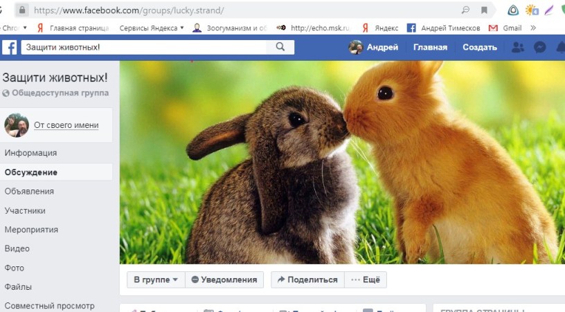This screenshot has width=565, height=312.
Task: Click the Facebook search input field
Action: point(144,47)
